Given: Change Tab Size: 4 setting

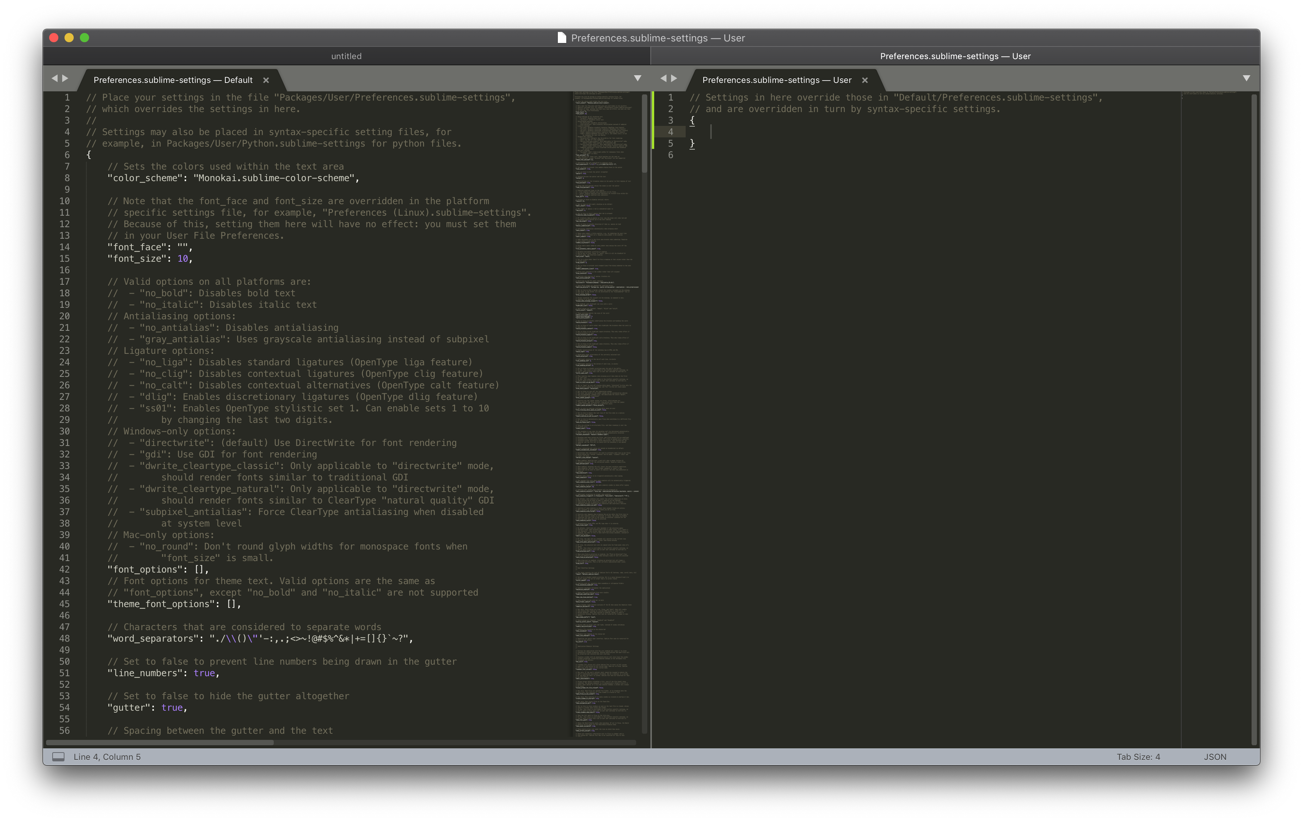Looking at the screenshot, I should click(1138, 756).
